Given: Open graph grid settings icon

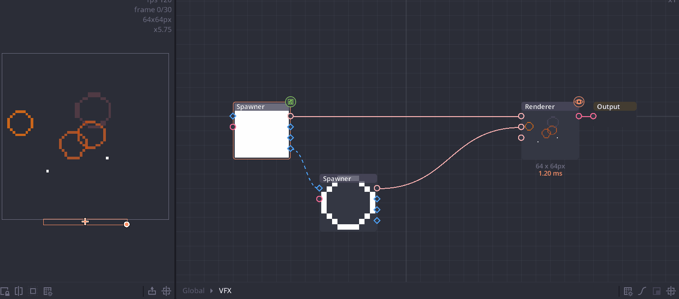Looking at the screenshot, I should tap(628, 291).
